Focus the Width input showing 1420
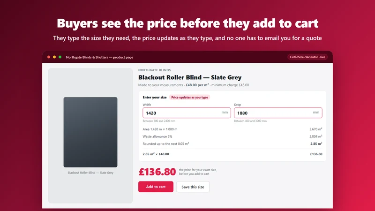 (x=187, y=113)
